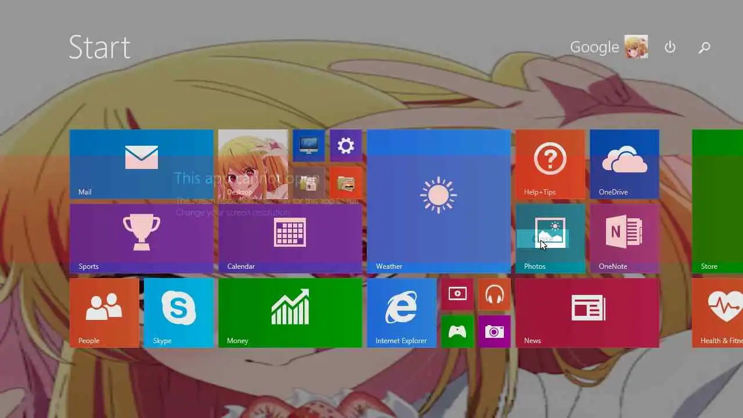The height and width of the screenshot is (418, 743).
Task: Open the Mail tile
Action: click(142, 164)
